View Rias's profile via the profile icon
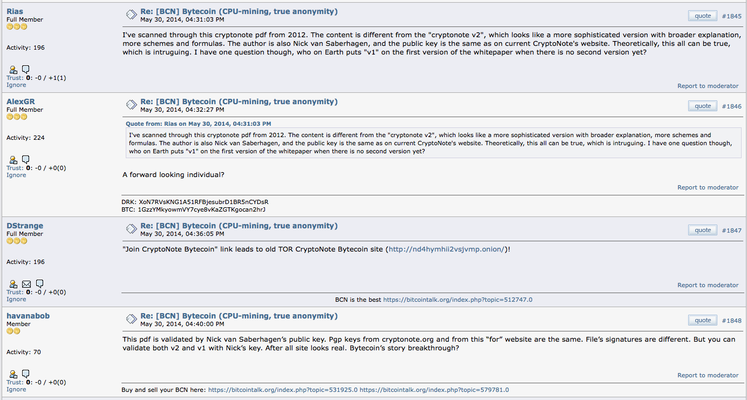The height and width of the screenshot is (400, 747). pyautogui.click(x=13, y=70)
